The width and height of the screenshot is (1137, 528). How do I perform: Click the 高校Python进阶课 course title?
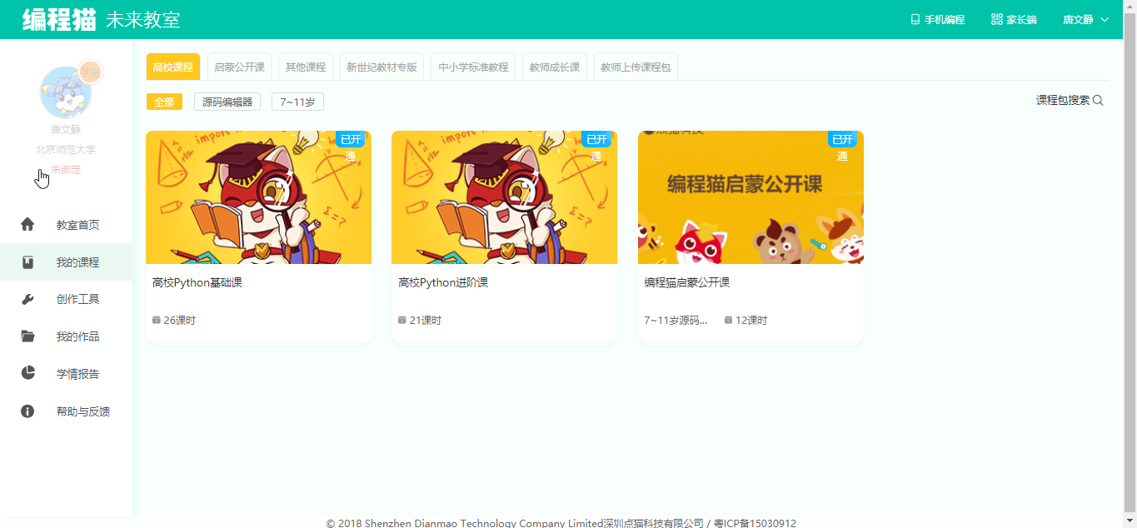click(443, 283)
